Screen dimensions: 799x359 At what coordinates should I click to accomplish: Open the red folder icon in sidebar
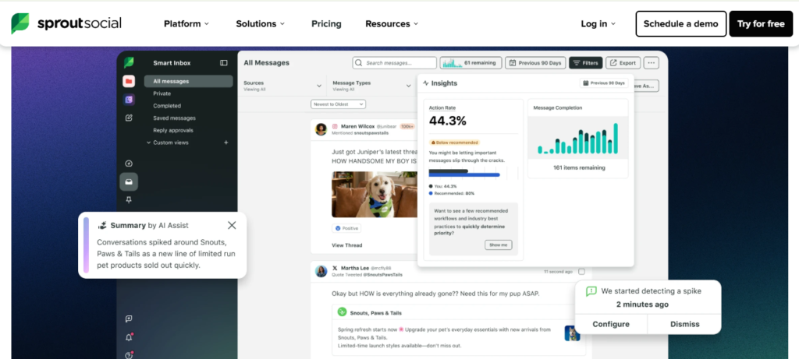(129, 81)
